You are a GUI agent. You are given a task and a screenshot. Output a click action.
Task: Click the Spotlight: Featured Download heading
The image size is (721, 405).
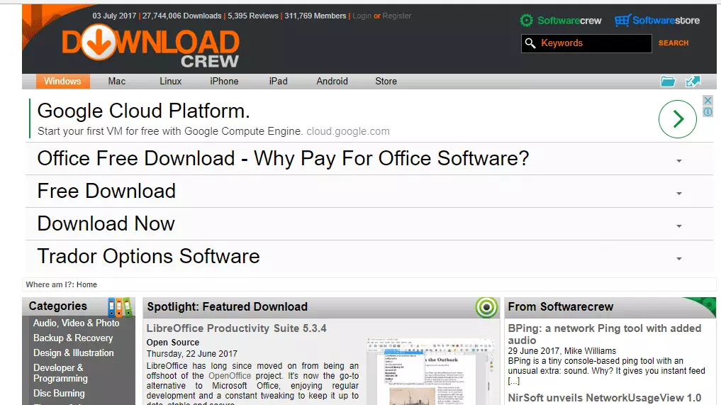(x=227, y=307)
